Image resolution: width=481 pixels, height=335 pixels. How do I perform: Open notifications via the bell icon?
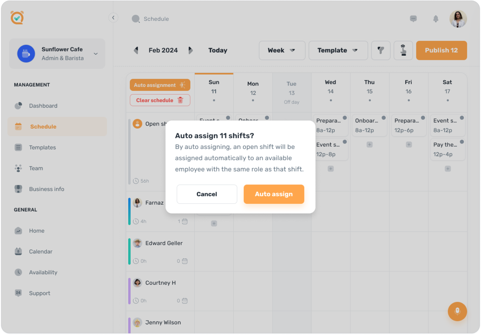tap(436, 19)
